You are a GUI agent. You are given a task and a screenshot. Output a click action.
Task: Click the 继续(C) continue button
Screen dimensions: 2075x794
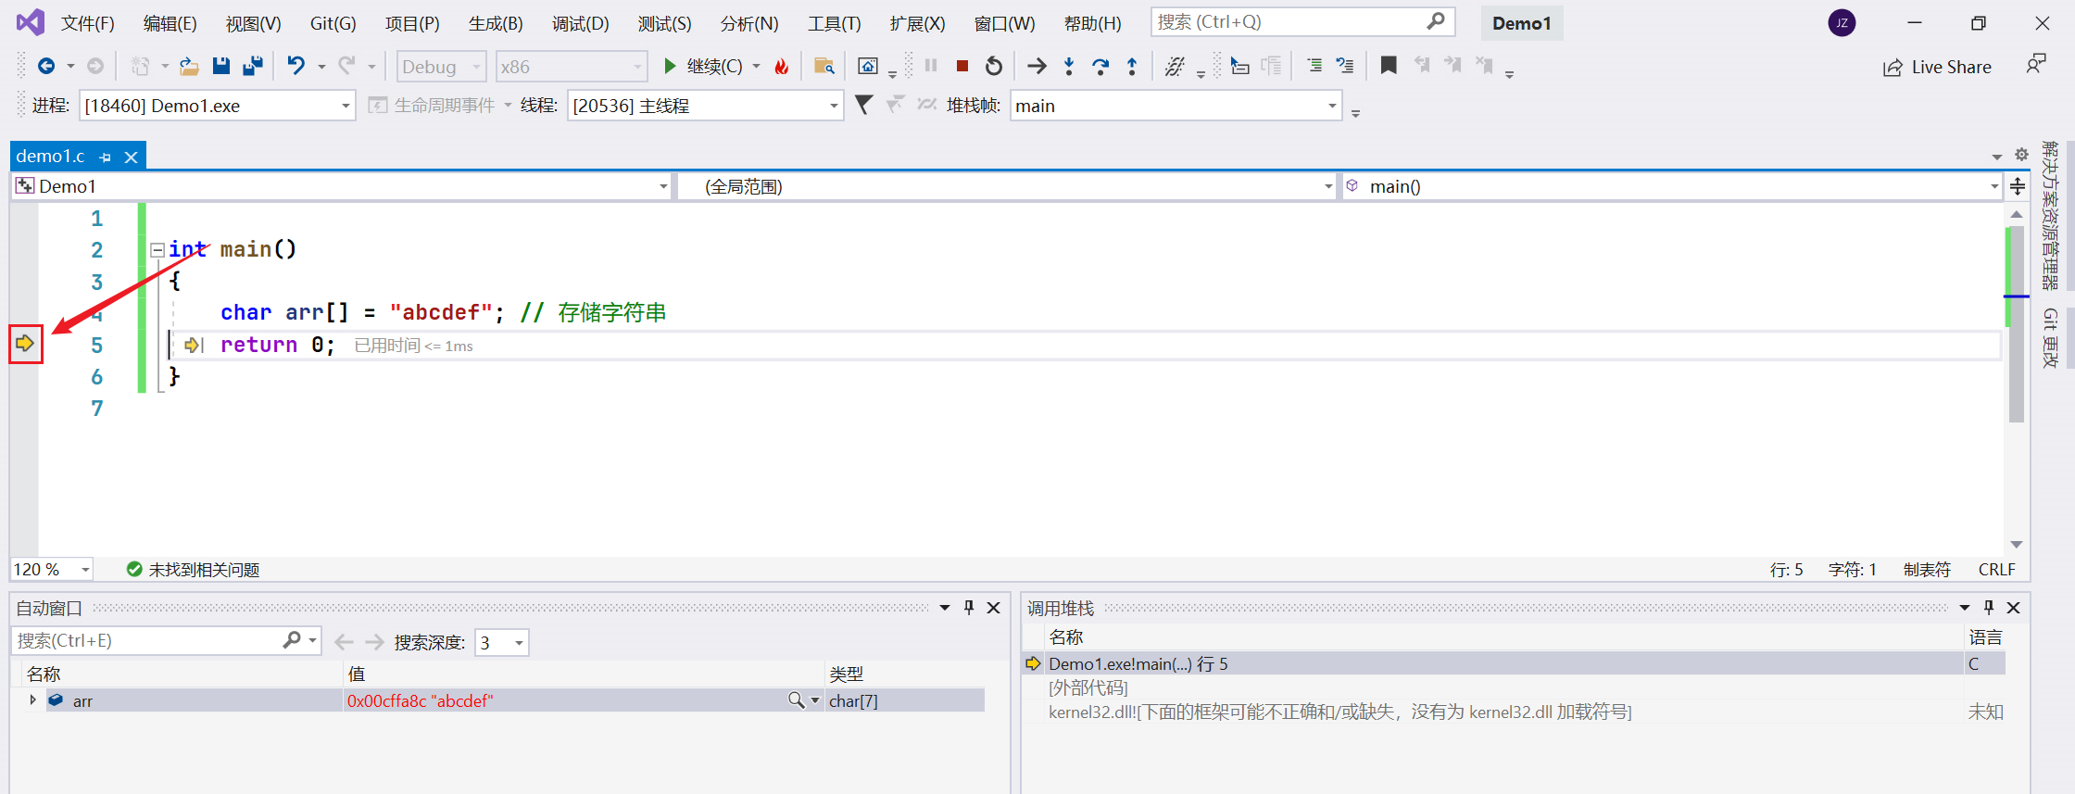[702, 66]
